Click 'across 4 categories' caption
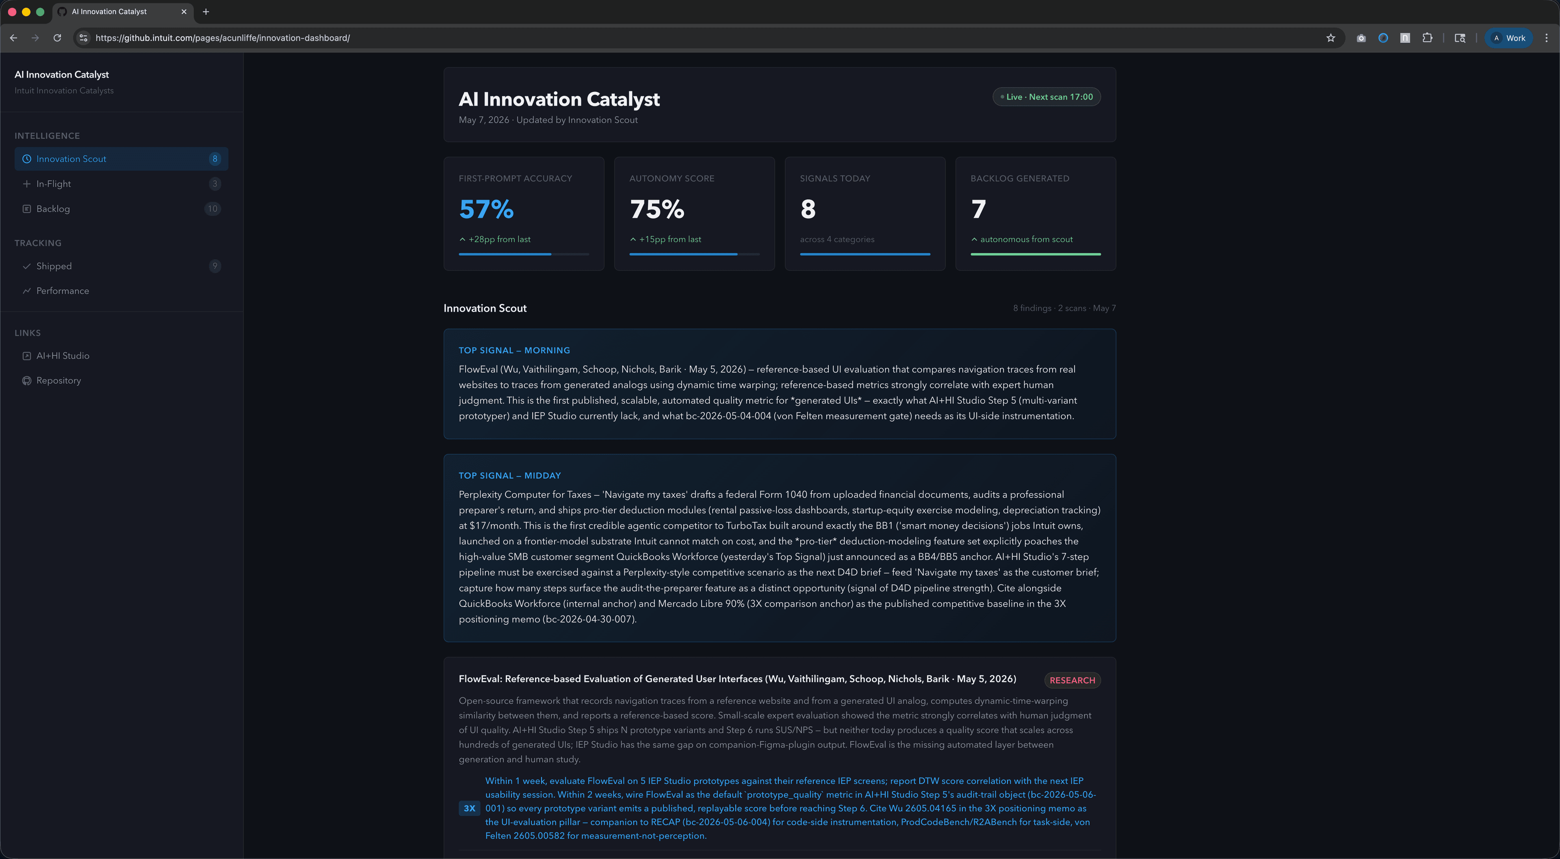This screenshot has width=1560, height=859. 837,239
